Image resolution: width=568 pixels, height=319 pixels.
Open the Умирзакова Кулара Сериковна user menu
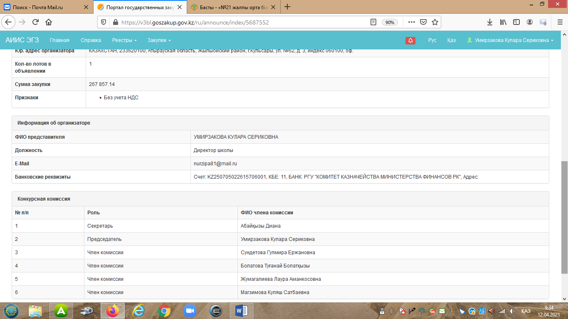point(510,40)
